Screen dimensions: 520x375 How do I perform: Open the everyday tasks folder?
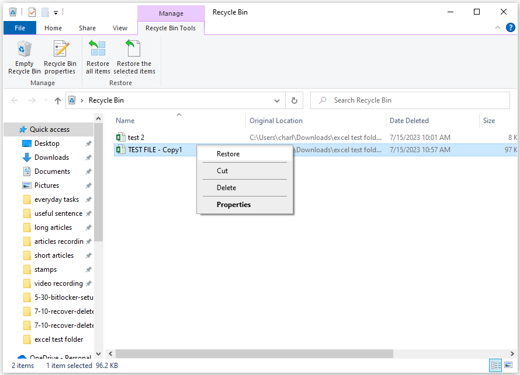click(x=57, y=199)
